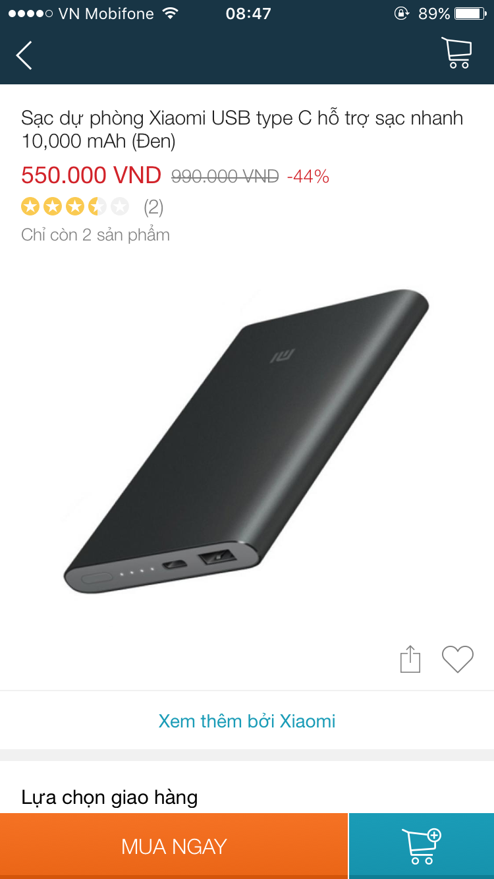Tap the rotation lock icon in status bar
This screenshot has height=879, width=494.
coord(401,13)
